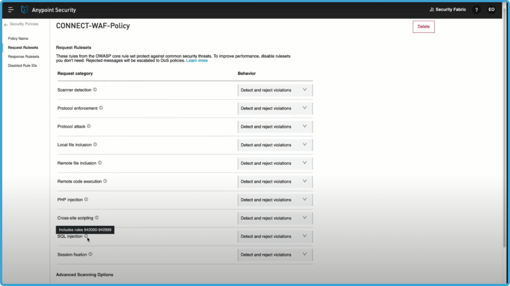Jump to Response Rulesets section

pyautogui.click(x=23, y=57)
